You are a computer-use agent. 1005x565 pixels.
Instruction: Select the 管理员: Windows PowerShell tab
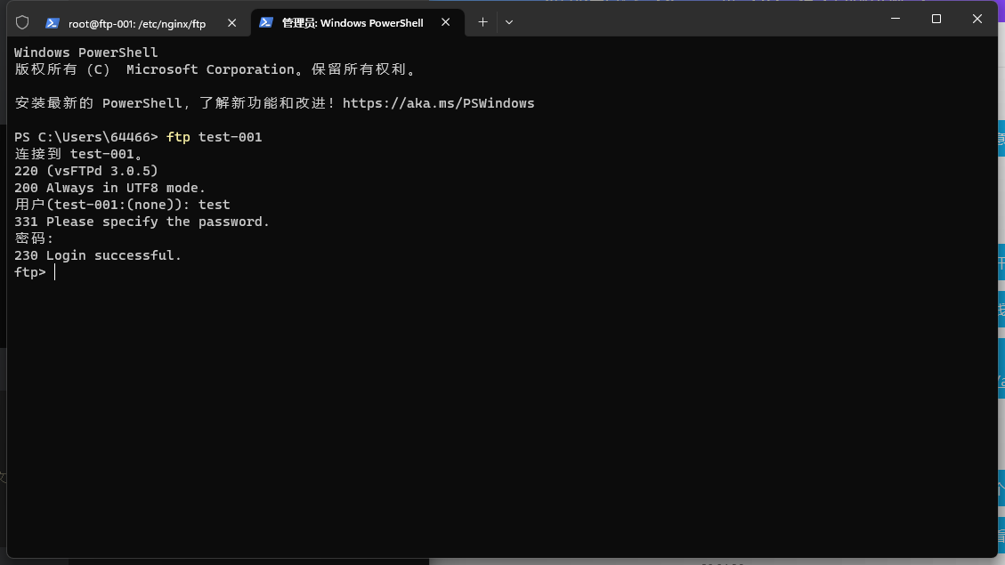358,23
